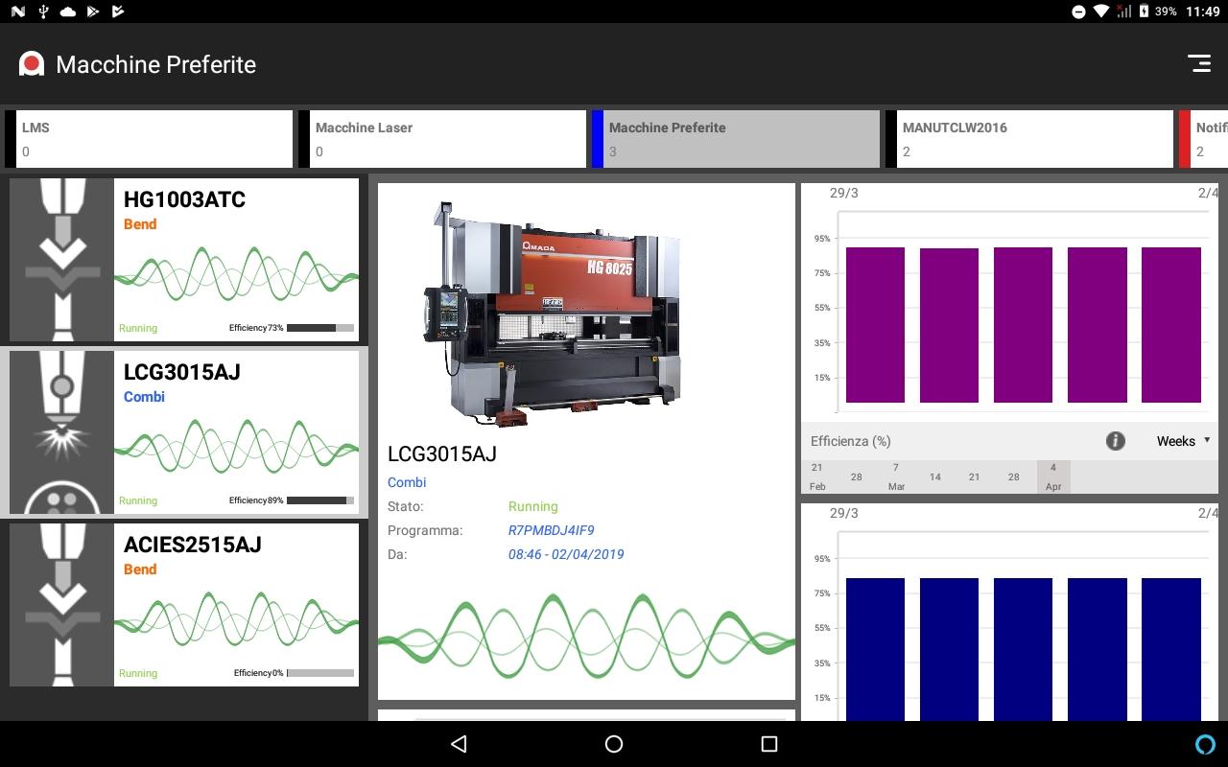Tap the do-not-disturb status icon
This screenshot has width=1228, height=767.
[x=1078, y=12]
